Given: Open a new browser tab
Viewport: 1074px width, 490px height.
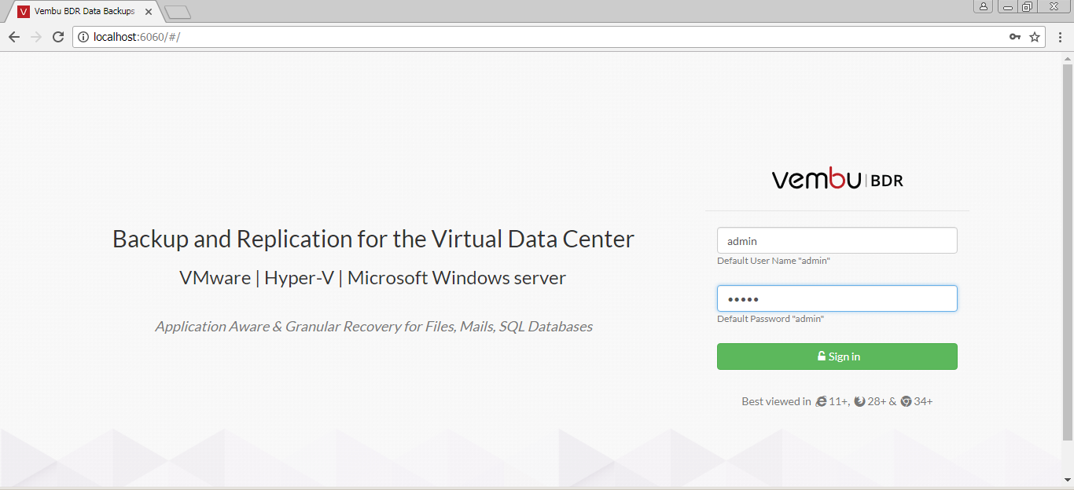Looking at the screenshot, I should click(x=178, y=12).
